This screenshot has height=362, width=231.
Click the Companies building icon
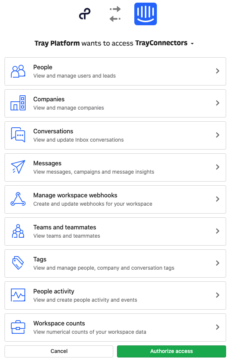(x=18, y=103)
